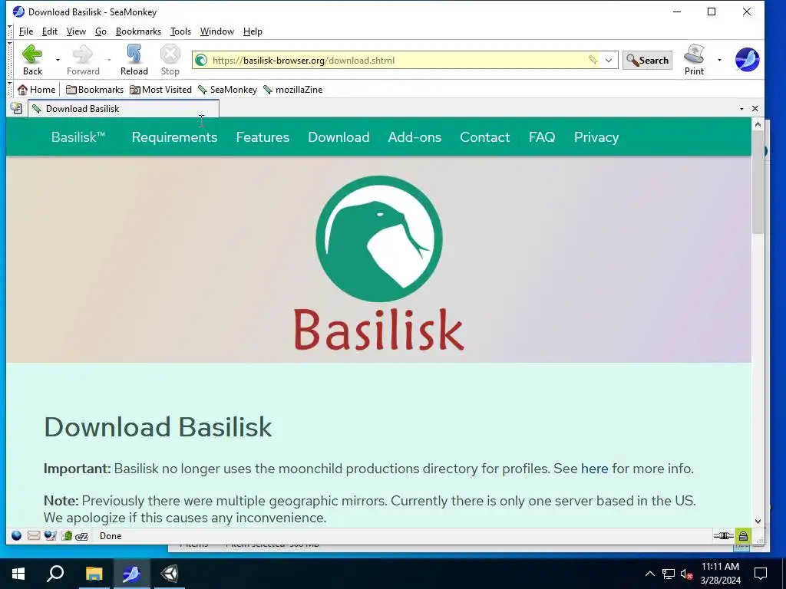786x589 pixels.
Task: Open File Explorer from the taskbar
Action: point(94,574)
